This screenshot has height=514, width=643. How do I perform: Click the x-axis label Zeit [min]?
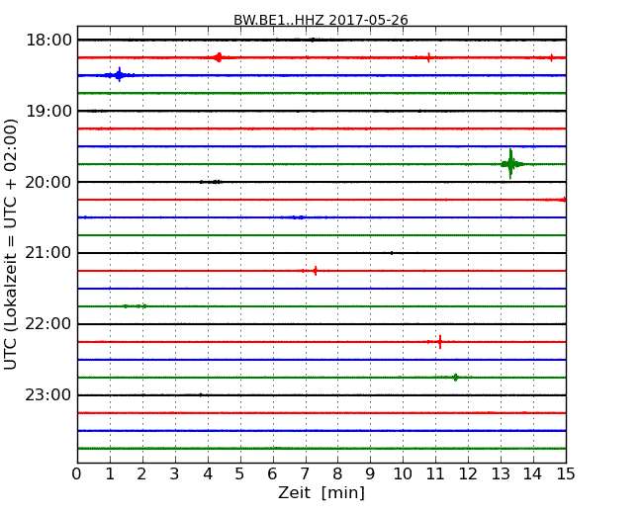coord(321,492)
